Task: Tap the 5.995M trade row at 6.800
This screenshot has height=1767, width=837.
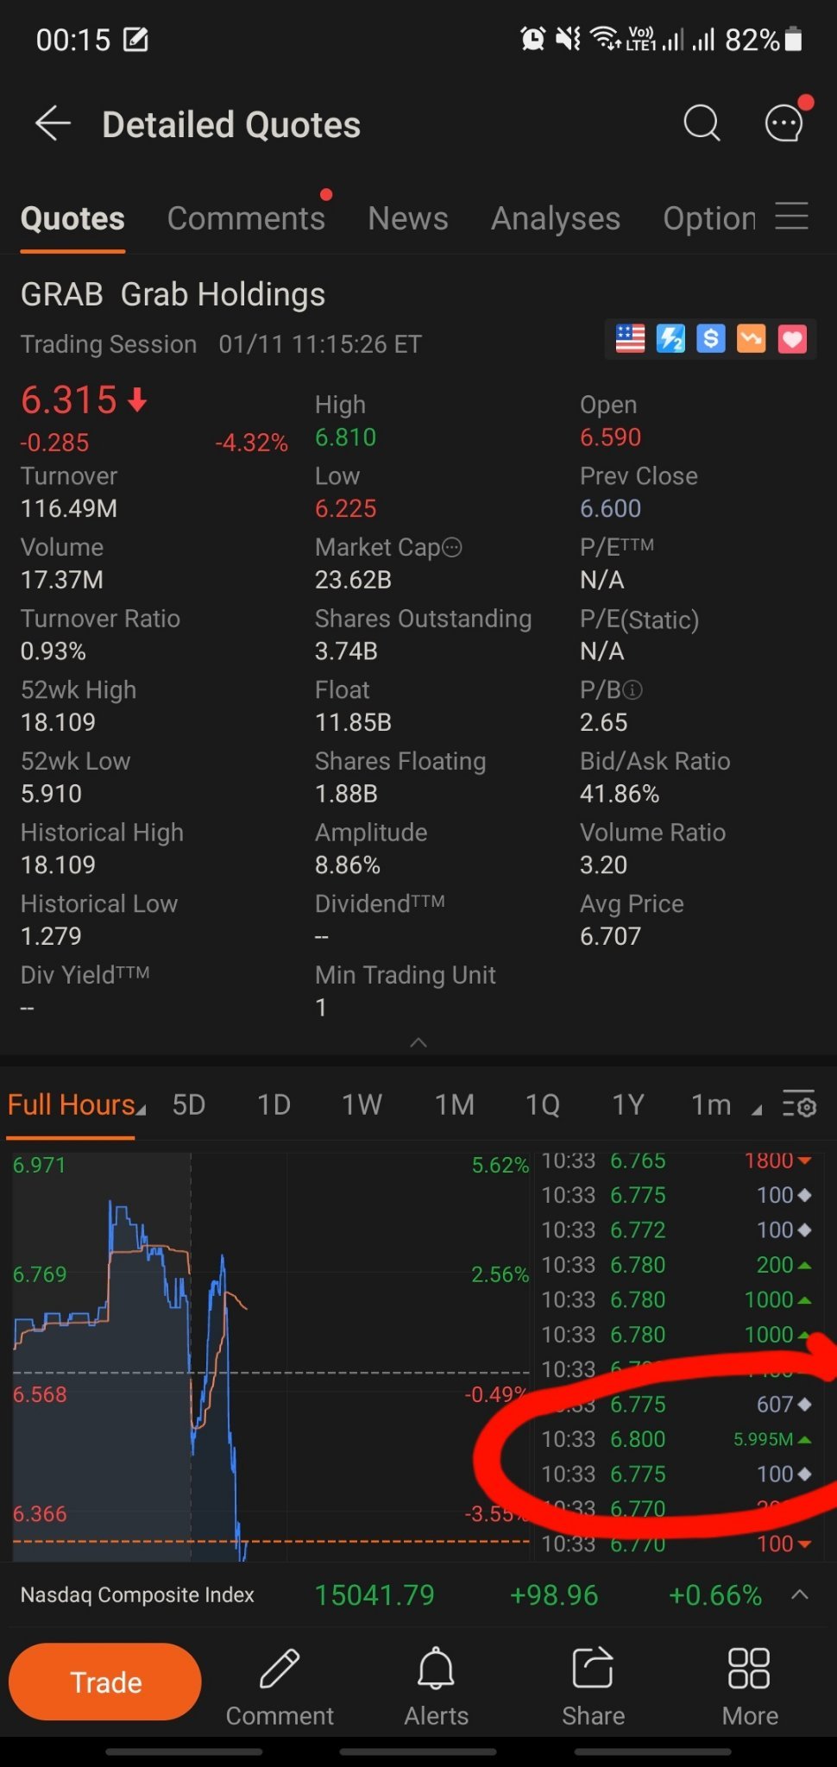Action: click(677, 1439)
